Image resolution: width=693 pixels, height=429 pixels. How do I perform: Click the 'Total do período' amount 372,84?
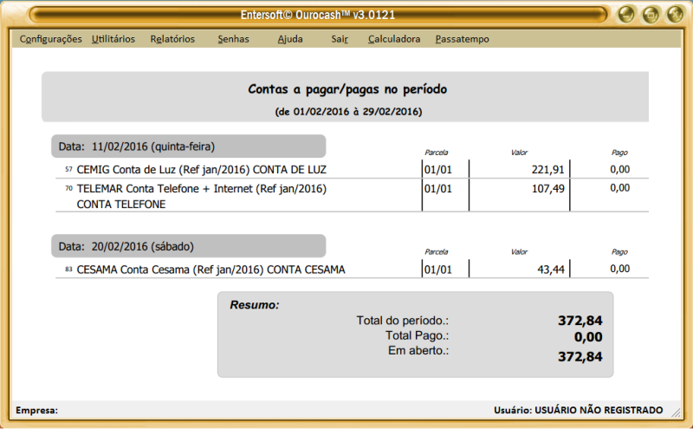coord(580,320)
